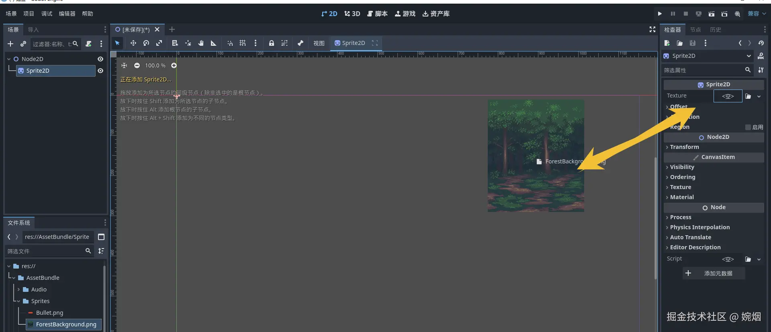Load a texture with the folder icon
Screen dimensions: 771x332
pyautogui.click(x=748, y=96)
